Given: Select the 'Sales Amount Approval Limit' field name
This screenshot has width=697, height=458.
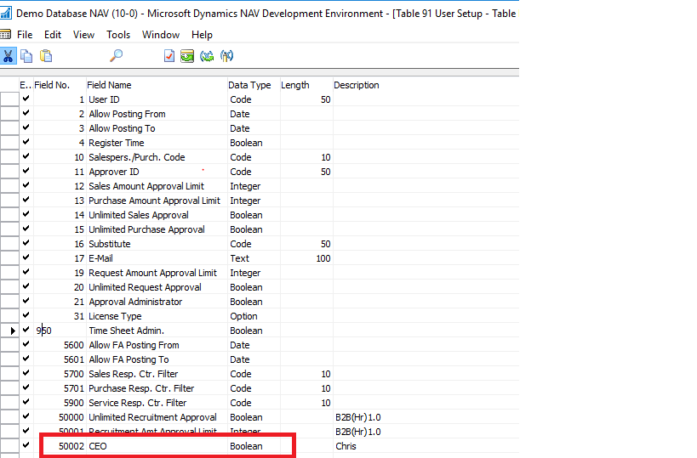Looking at the screenshot, I should coord(157,186).
